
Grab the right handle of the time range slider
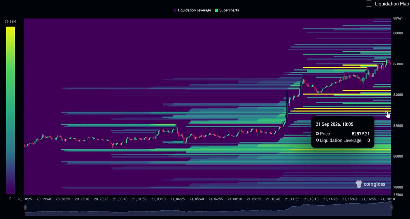pos(392,207)
